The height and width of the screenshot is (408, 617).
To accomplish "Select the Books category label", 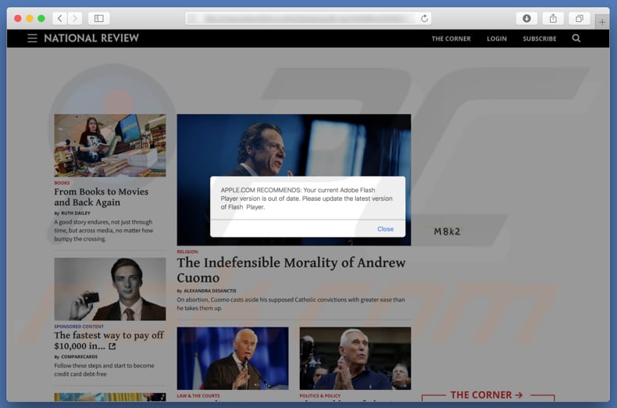I will (x=62, y=183).
